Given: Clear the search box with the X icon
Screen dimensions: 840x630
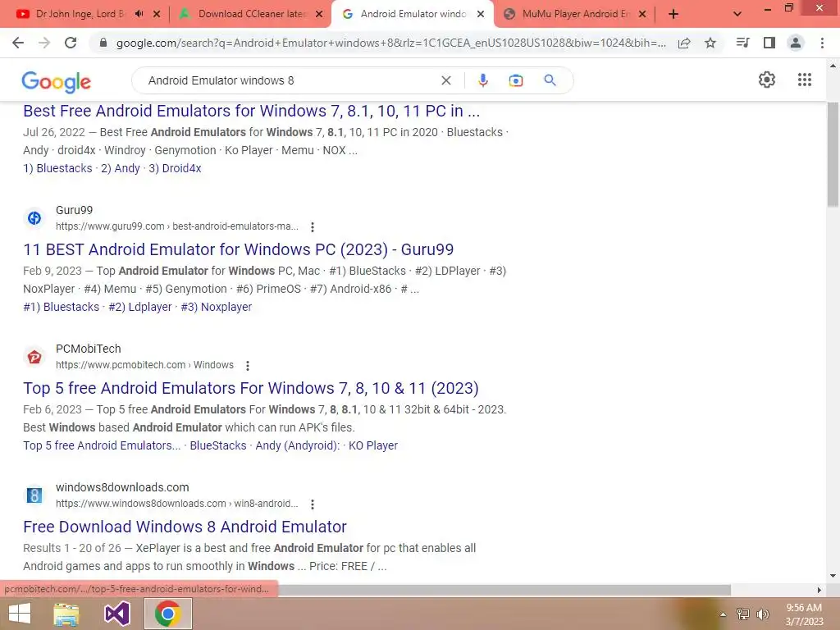Looking at the screenshot, I should (x=445, y=80).
